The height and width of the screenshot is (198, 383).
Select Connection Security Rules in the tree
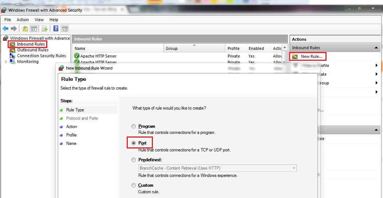pos(42,56)
